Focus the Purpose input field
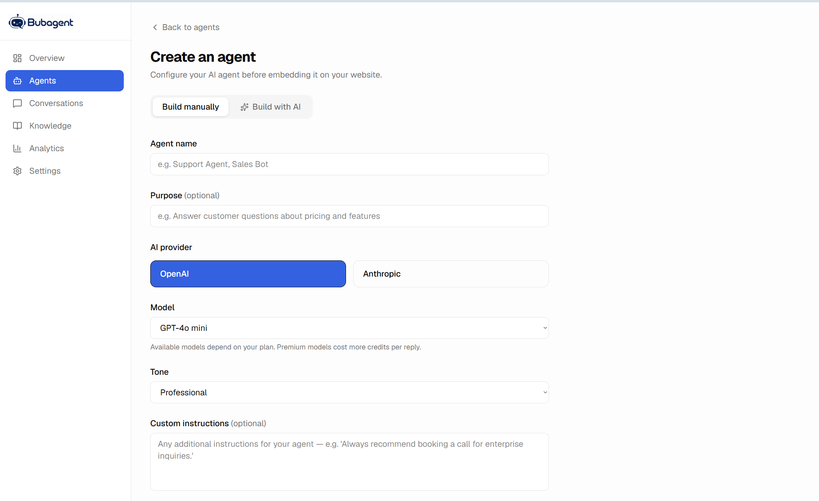Image resolution: width=819 pixels, height=501 pixels. coord(350,216)
